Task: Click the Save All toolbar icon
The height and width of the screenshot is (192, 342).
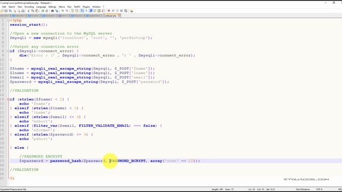Action: tap(10, 11)
